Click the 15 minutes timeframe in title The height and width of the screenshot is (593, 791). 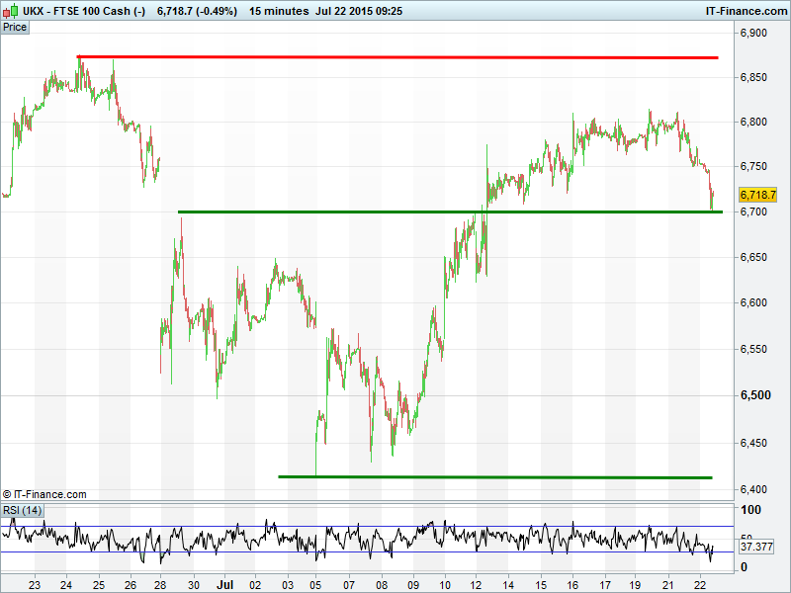point(280,11)
